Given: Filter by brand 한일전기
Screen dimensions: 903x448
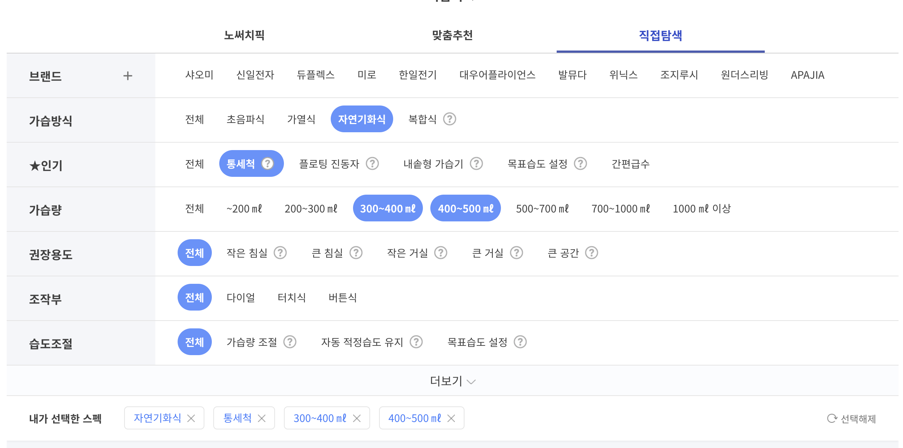Looking at the screenshot, I should tap(418, 75).
